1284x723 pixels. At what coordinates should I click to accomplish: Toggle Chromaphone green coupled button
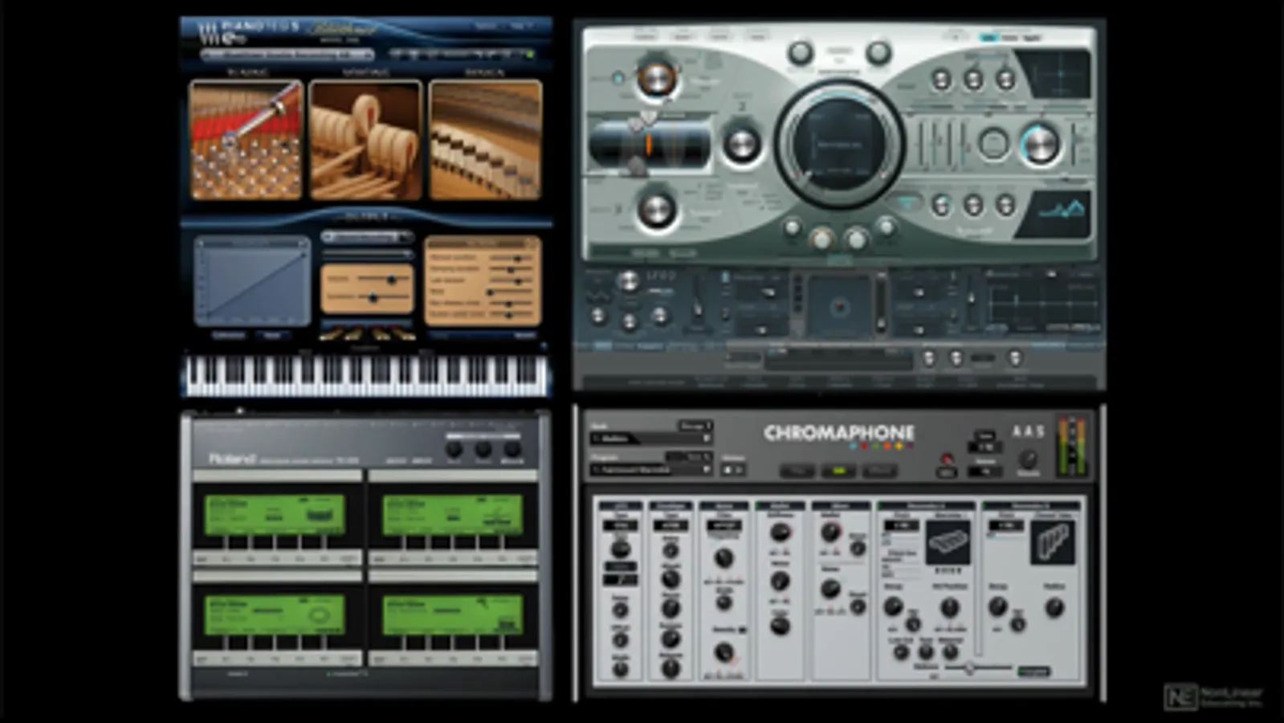coord(1034,671)
